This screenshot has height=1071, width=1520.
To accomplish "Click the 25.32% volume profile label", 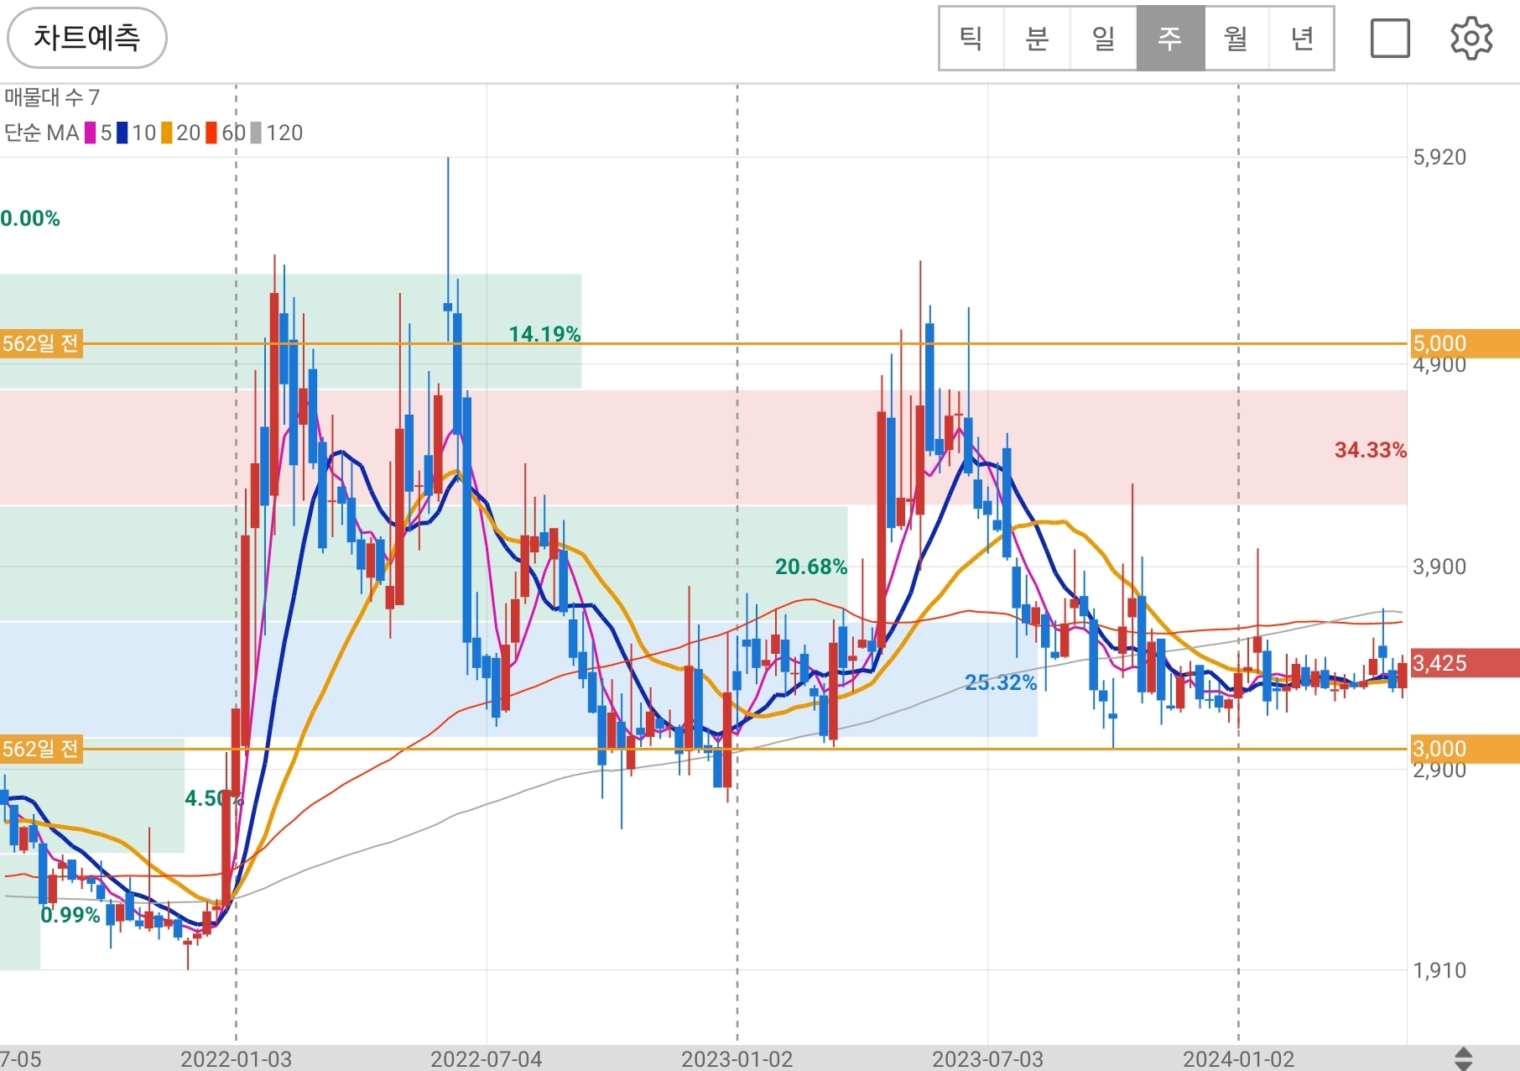I will click(1001, 682).
